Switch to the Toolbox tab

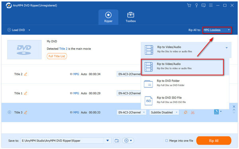click(x=131, y=17)
